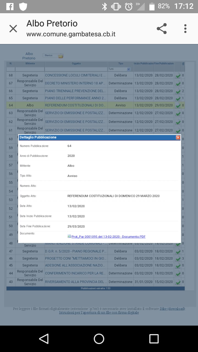The width and height of the screenshot is (198, 352).
Task: Close the browser tab with the X icon
Action: pyautogui.click(x=13, y=29)
